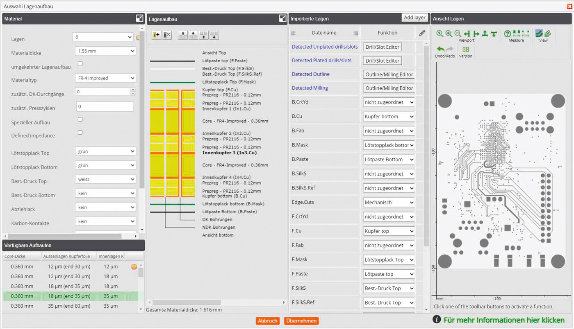Select the 35 µm (end 60 µm) stackup row
Viewport: 574px width, 329px height.
click(70, 306)
